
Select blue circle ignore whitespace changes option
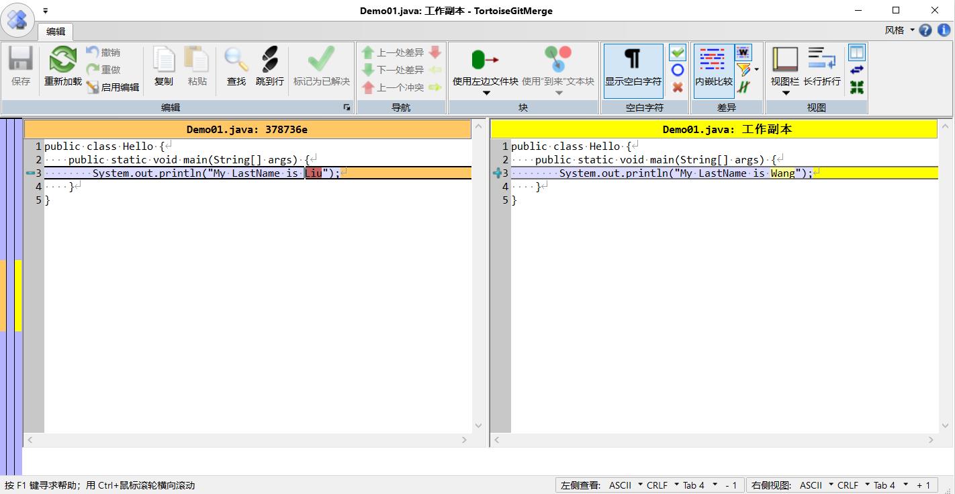[x=678, y=69]
